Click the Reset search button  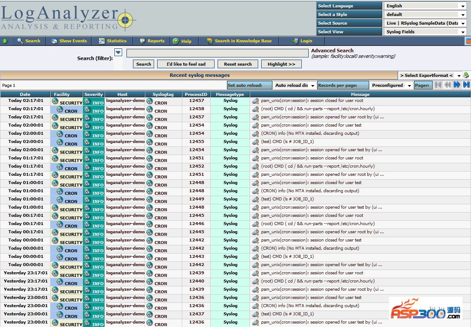click(237, 64)
